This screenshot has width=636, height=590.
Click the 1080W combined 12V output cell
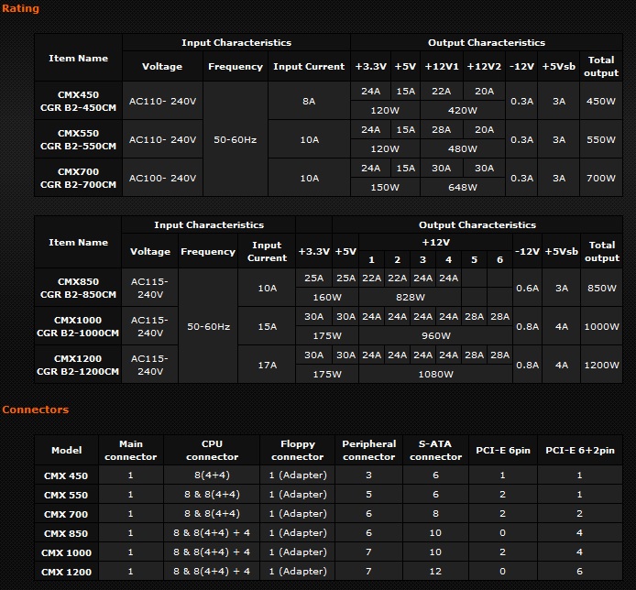coord(435,375)
